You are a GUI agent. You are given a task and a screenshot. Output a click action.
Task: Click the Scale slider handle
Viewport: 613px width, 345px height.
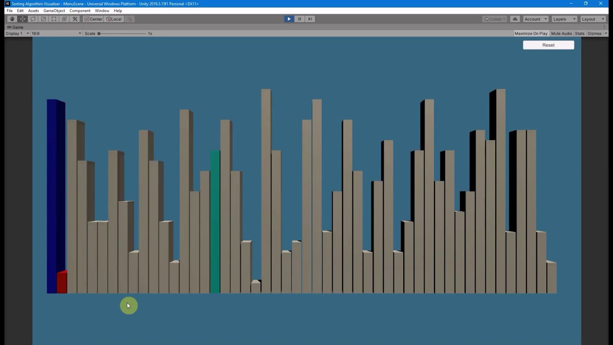tap(99, 34)
